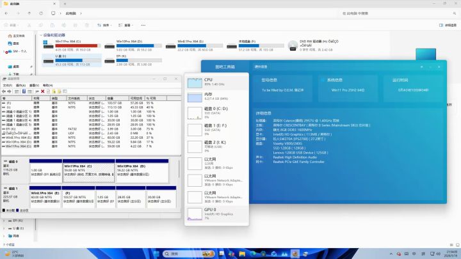Go back in File Explorer navigation
Screen dimensions: 461x259
6,13
